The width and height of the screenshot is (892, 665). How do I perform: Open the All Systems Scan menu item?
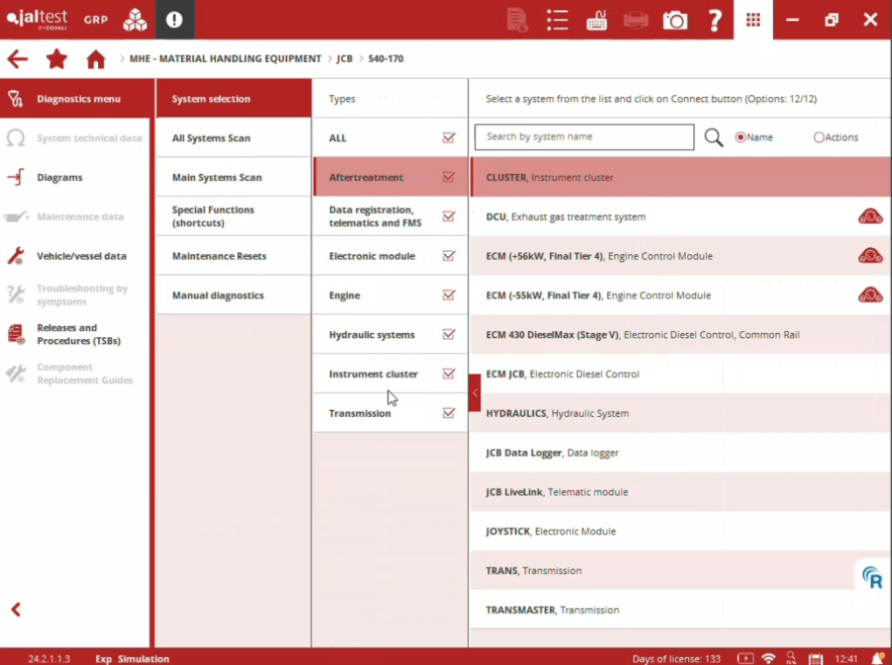pos(212,138)
